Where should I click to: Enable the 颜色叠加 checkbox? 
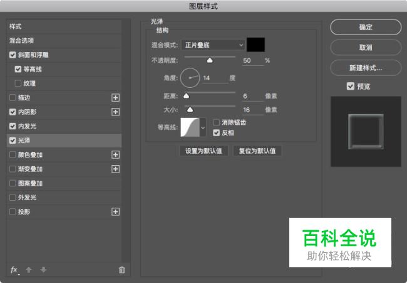click(13, 155)
